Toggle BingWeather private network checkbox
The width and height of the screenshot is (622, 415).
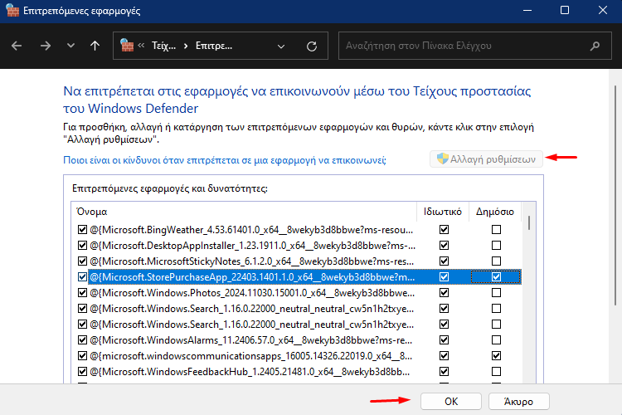[444, 230]
